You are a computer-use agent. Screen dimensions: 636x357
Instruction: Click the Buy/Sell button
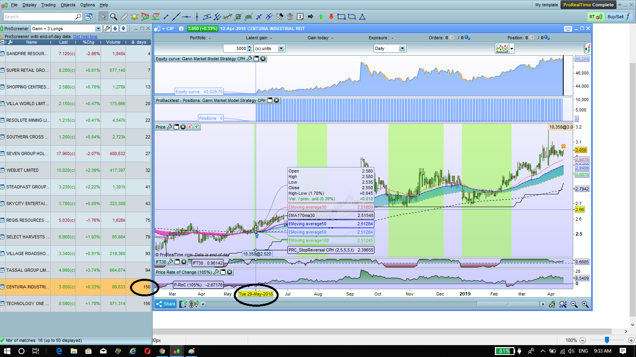coord(619,17)
